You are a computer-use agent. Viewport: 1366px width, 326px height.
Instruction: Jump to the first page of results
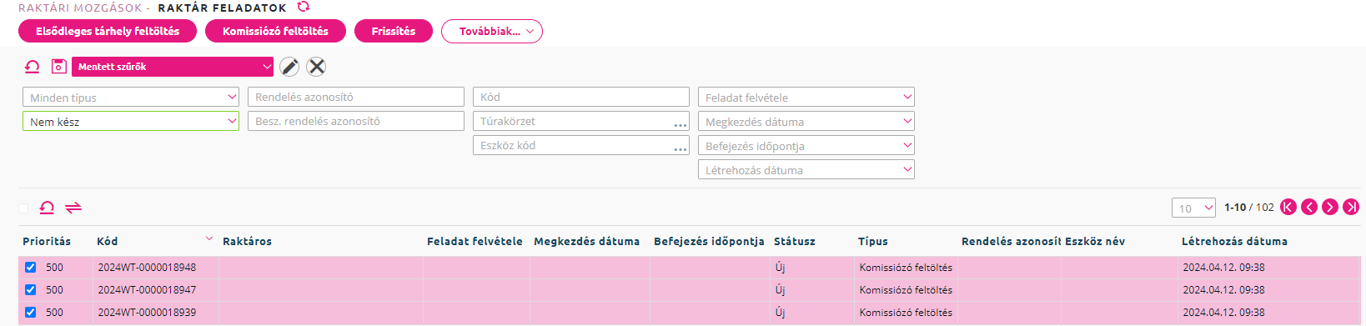[x=1288, y=207]
